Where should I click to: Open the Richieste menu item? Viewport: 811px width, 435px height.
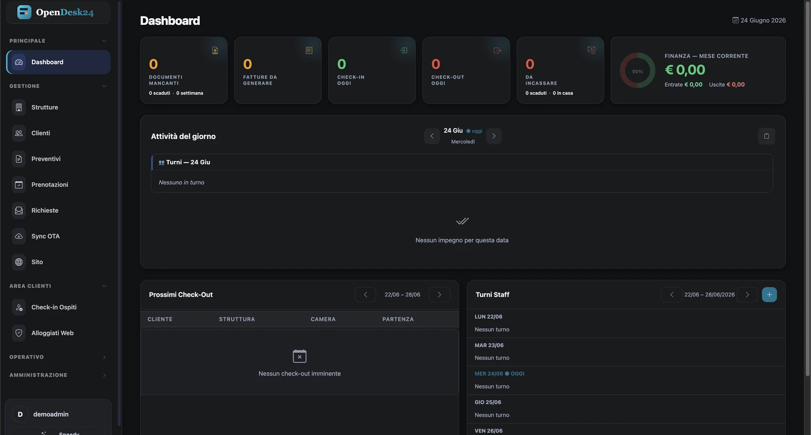(x=58, y=211)
